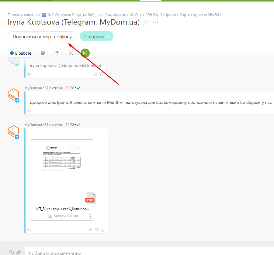Like the Iryna Kuptsova quoted message
Image resolution: width=274 pixels, height=255 pixels.
[x=95, y=74]
